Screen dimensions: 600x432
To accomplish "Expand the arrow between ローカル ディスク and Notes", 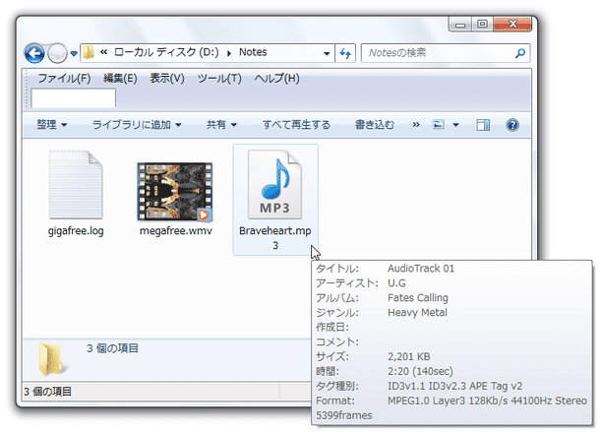I will tap(229, 53).
